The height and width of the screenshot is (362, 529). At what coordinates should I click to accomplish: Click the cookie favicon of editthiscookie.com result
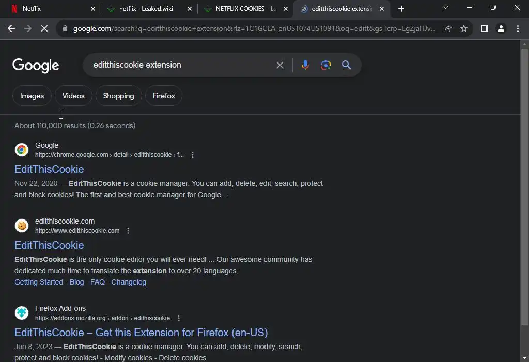pos(22,225)
